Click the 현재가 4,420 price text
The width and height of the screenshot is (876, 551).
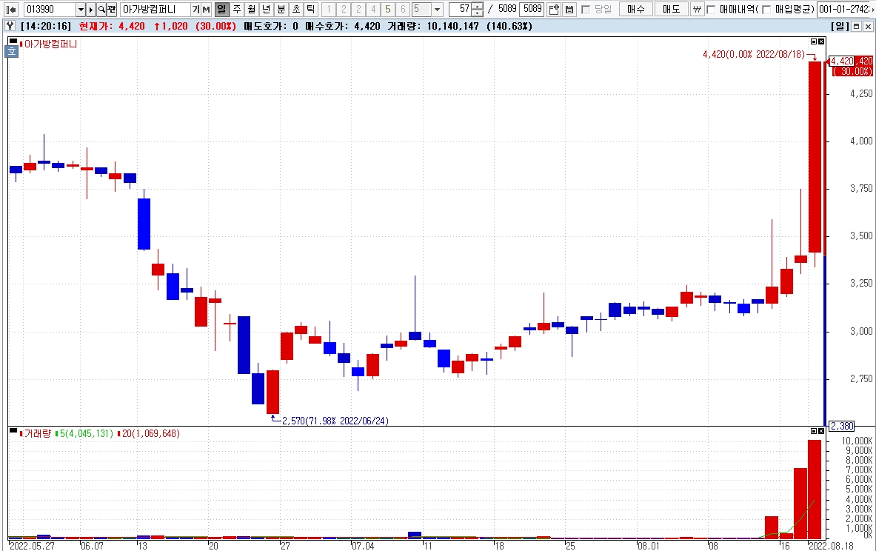pyautogui.click(x=112, y=26)
